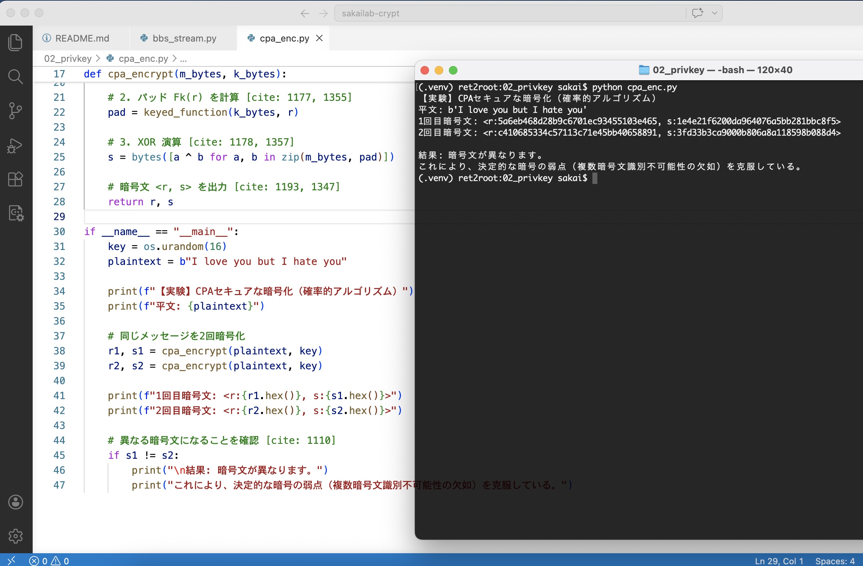
Task: Switch to the bbs_stream.py tab
Action: point(184,38)
